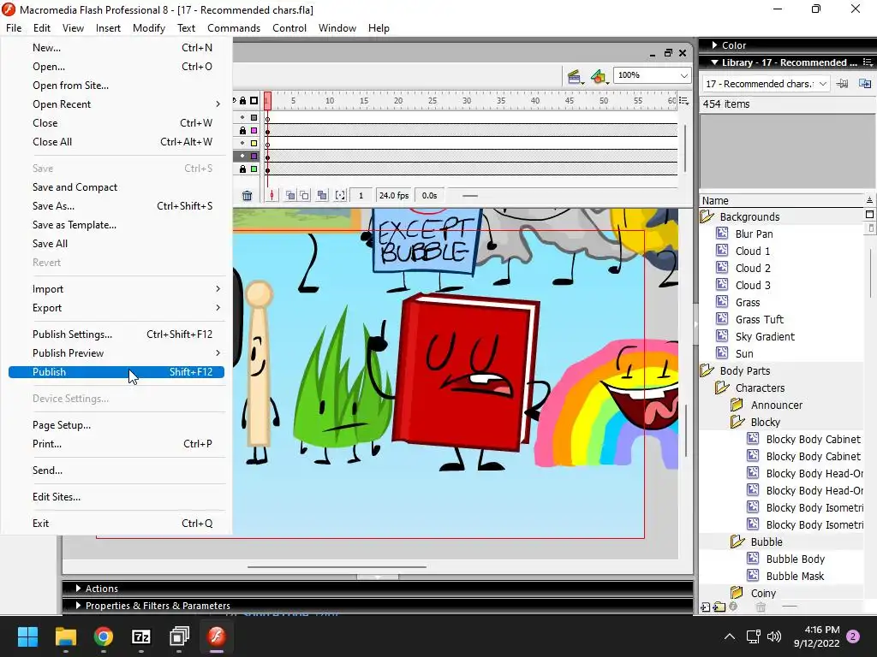Screen dimensions: 877x657
Task: Click the Blur Pan symbol icon
Action: pos(722,234)
